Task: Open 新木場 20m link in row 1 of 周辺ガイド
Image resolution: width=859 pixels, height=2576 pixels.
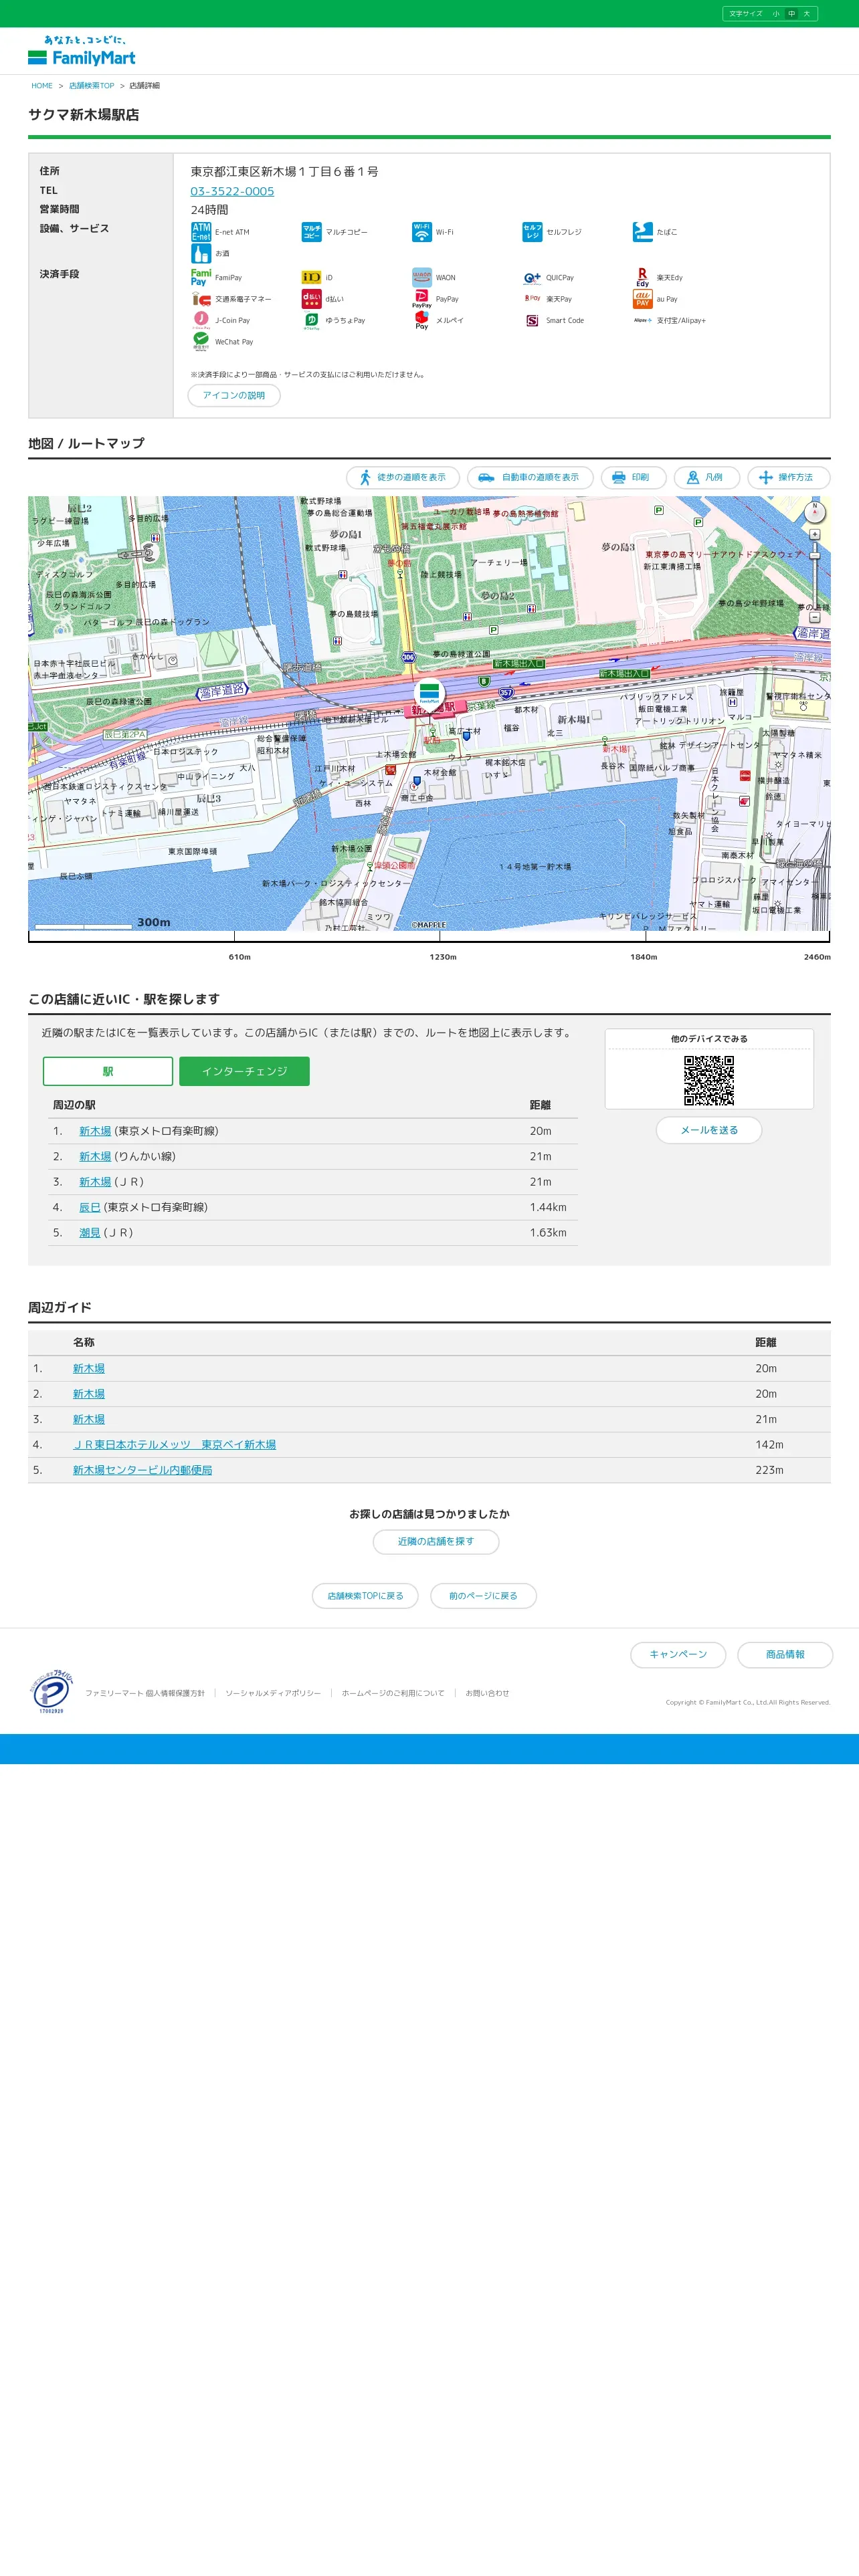Action: [89, 1368]
